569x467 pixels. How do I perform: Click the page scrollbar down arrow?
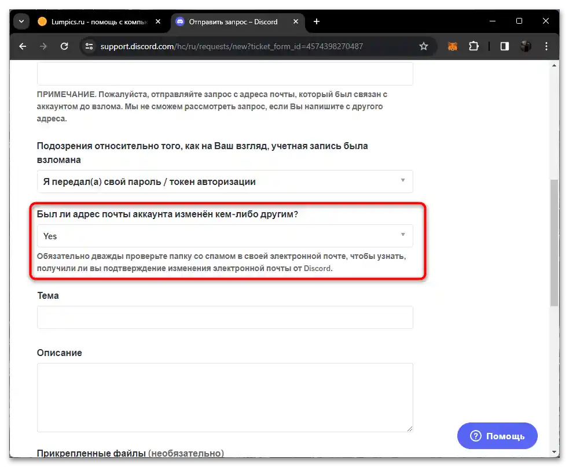point(554,452)
